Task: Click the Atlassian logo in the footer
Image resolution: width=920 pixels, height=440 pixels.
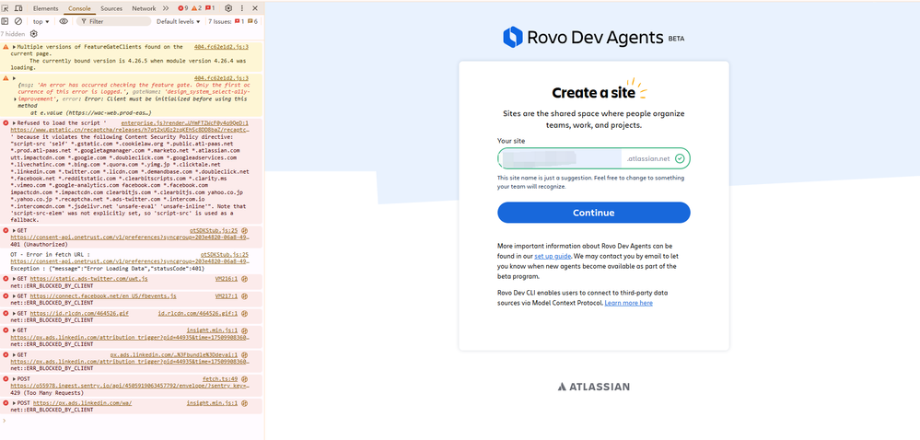Action: 594,387
